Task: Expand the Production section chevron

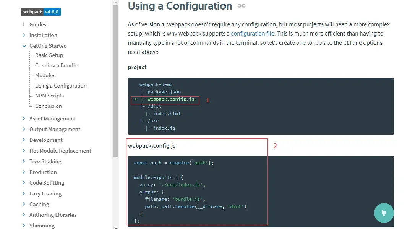Action: pyautogui.click(x=24, y=172)
